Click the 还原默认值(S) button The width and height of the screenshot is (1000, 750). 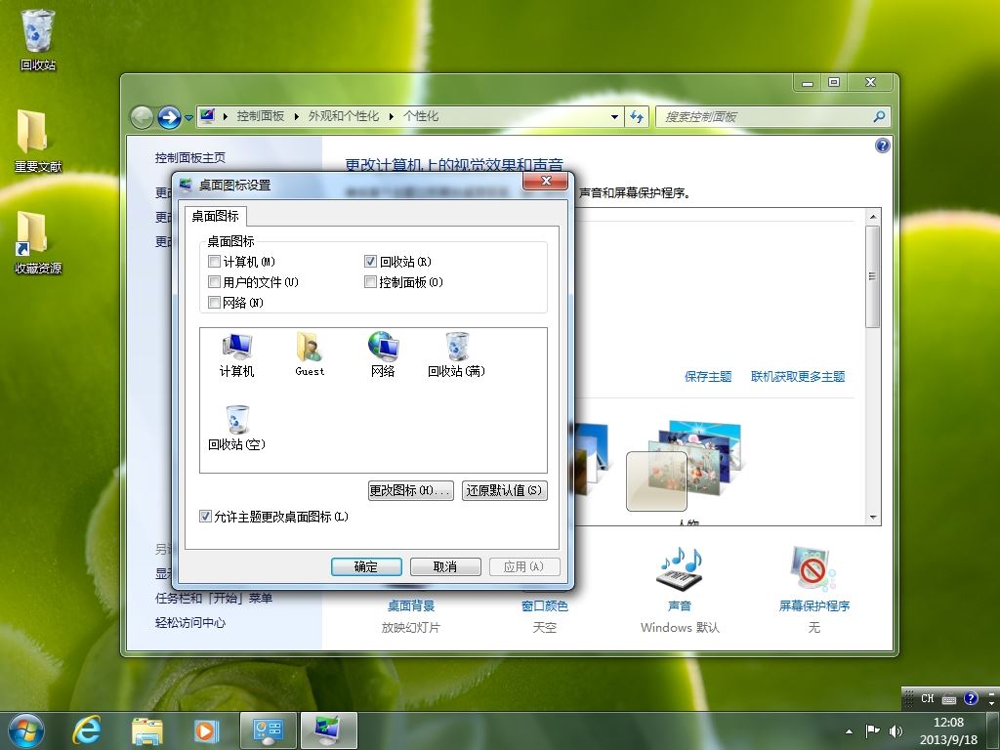pos(505,490)
